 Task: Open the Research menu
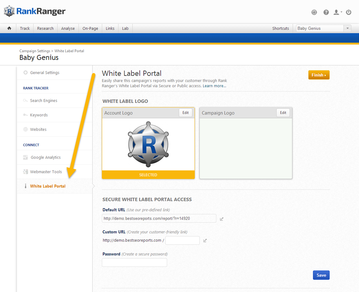point(45,29)
